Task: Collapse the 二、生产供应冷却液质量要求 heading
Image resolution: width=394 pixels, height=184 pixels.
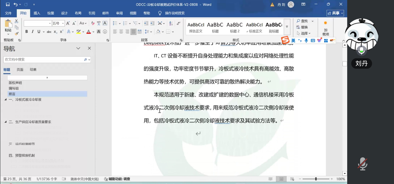Action: point(5,122)
